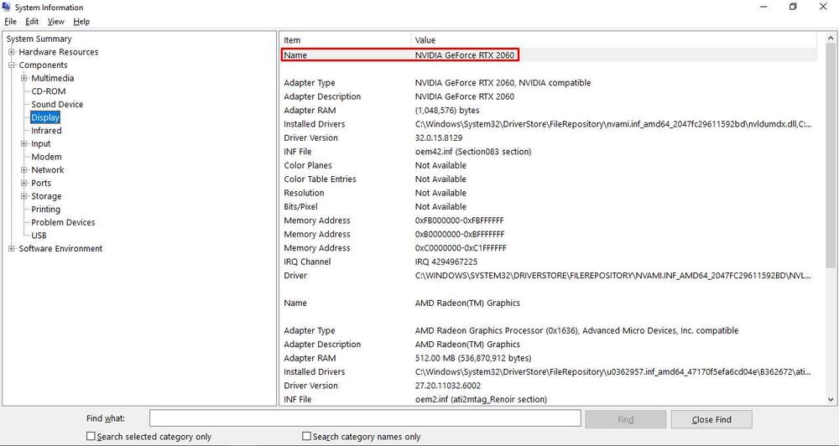Select the oem42.inf INF File value

coord(473,152)
